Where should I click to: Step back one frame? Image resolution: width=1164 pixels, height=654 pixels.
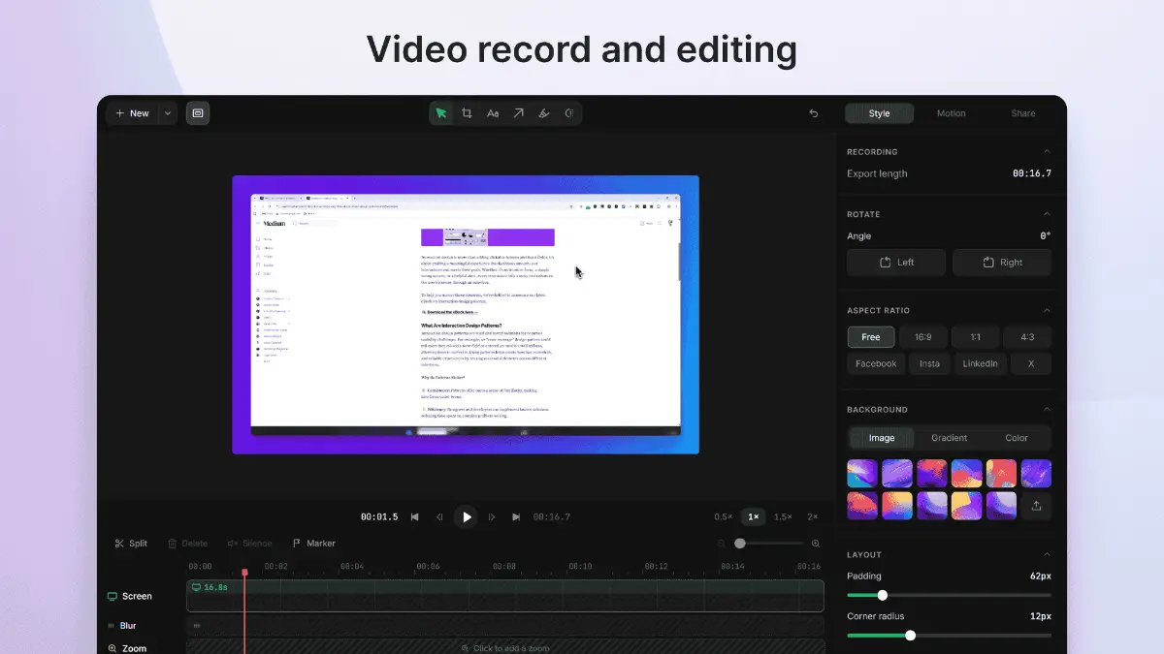(440, 517)
